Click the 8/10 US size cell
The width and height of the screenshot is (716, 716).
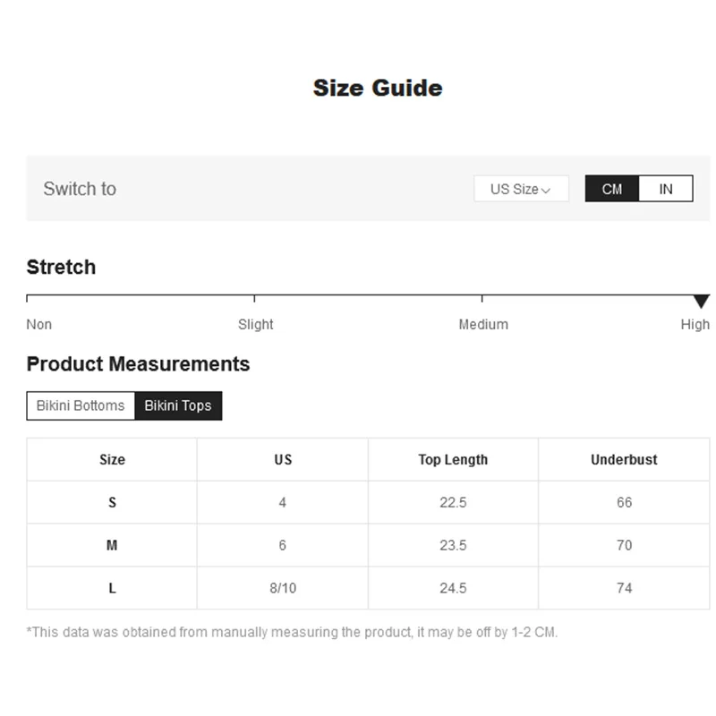283,588
